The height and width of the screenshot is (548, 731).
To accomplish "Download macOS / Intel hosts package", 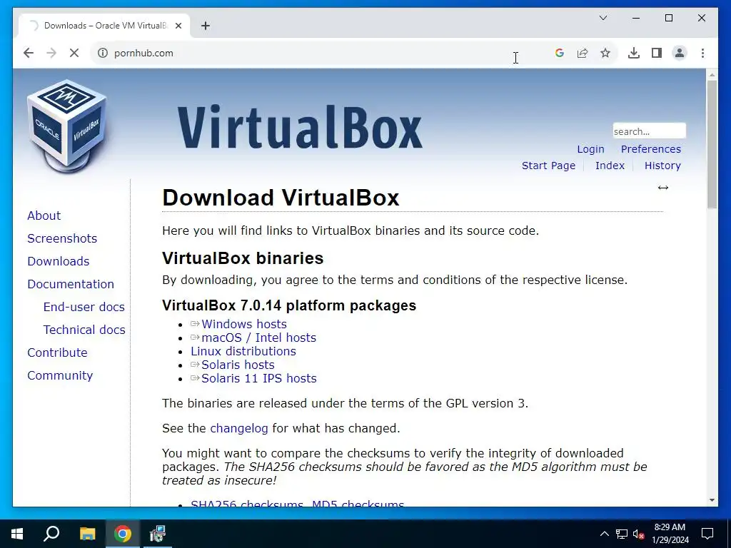I will coord(258,338).
